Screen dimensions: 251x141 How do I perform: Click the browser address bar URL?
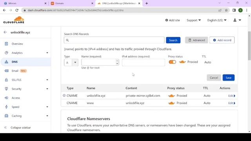pyautogui.click(x=76, y=10)
